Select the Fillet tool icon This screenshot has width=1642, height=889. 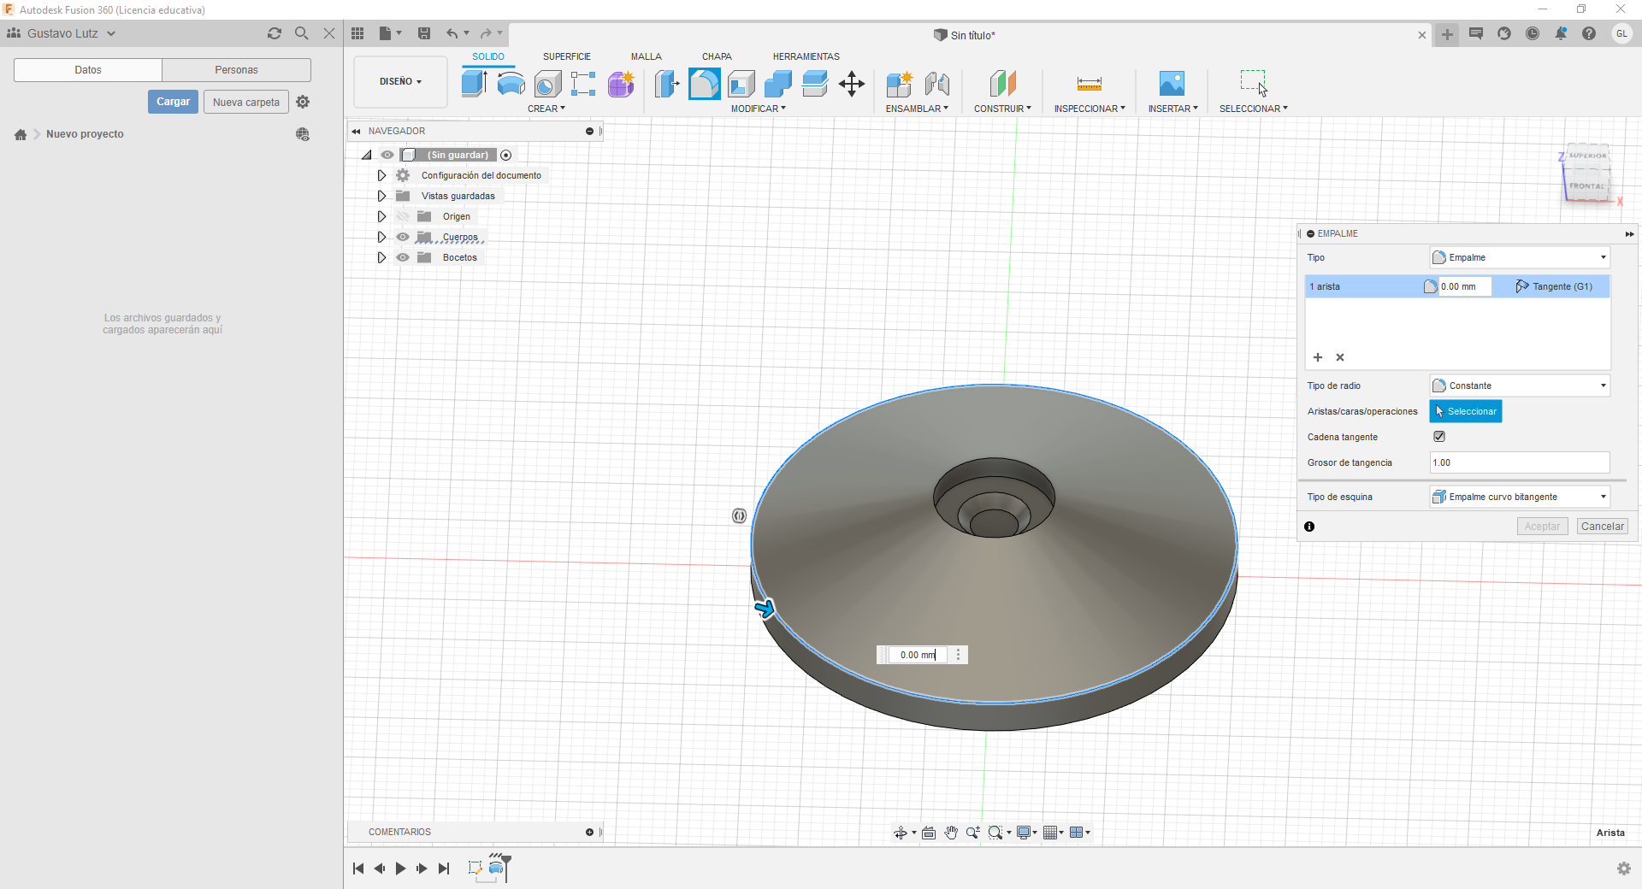705,84
